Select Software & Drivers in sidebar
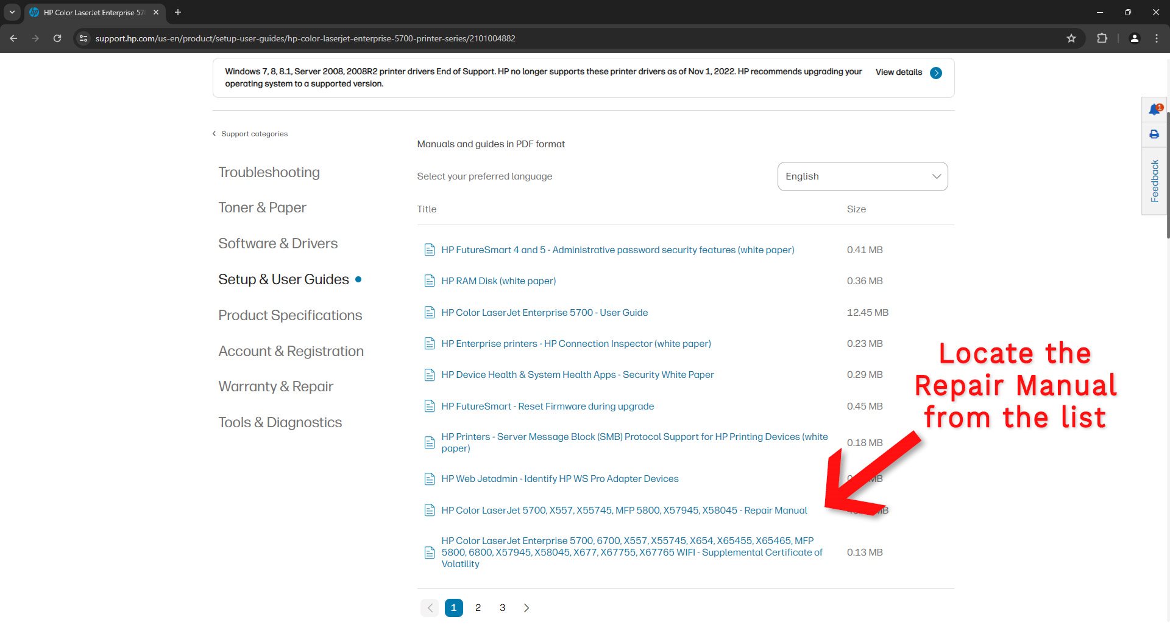Screen dimensions: 1170x628 277,243
